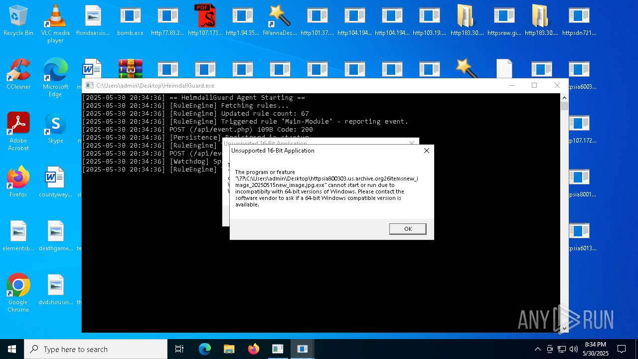The height and width of the screenshot is (359, 638).
Task: Open the http107.173 PDF file icon
Action: tap(205, 21)
